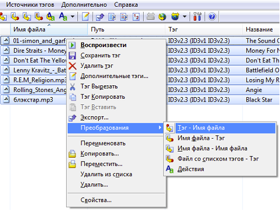
Task: Click the tag sources globe-with-arrows toolbar icon
Action: pos(175,17)
